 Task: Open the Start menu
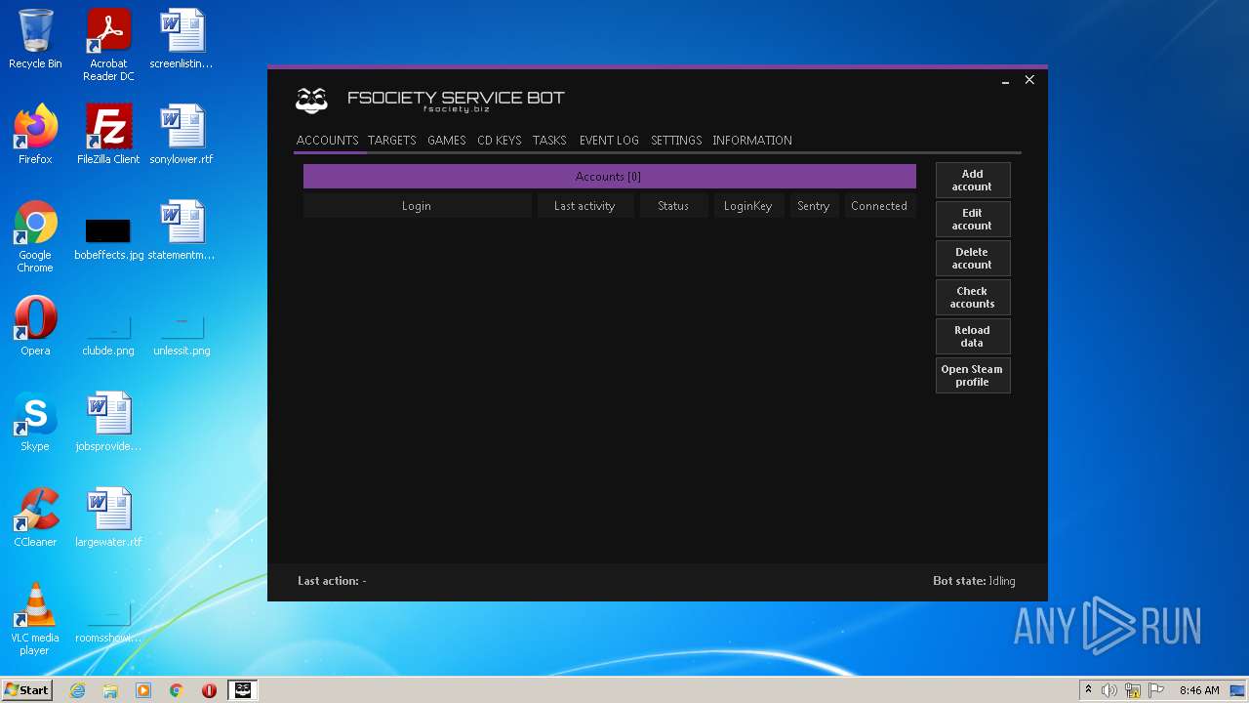click(x=27, y=690)
